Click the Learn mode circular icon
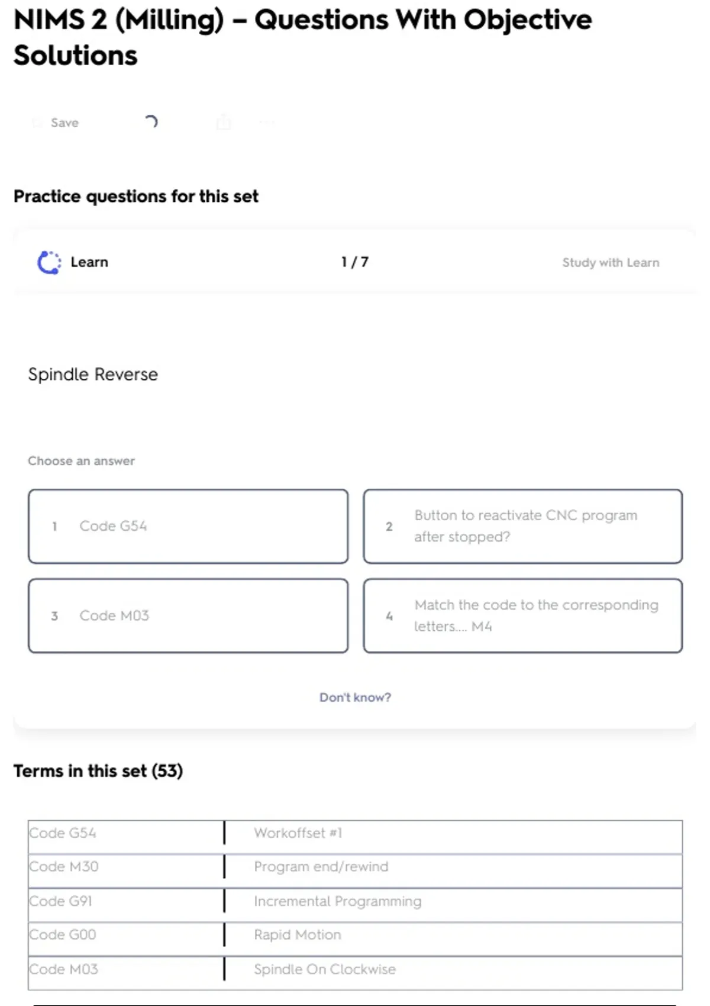This screenshot has width=710, height=1006. click(49, 263)
